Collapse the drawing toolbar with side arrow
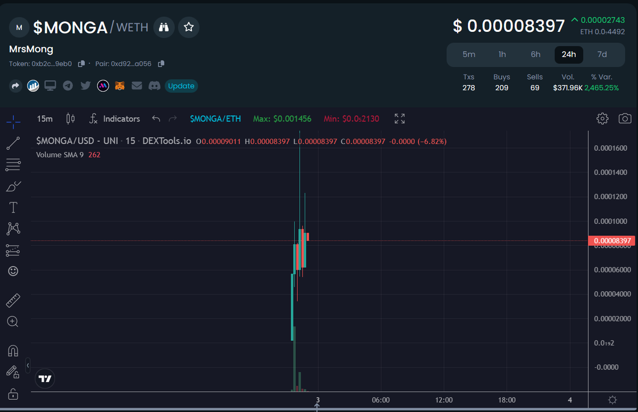 coord(28,365)
